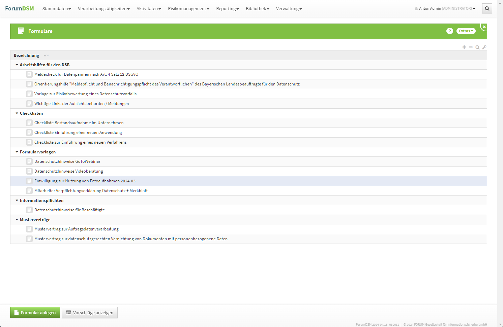The image size is (503, 327).
Task: Click the minus icon to collapse all groups
Action: coord(471,47)
